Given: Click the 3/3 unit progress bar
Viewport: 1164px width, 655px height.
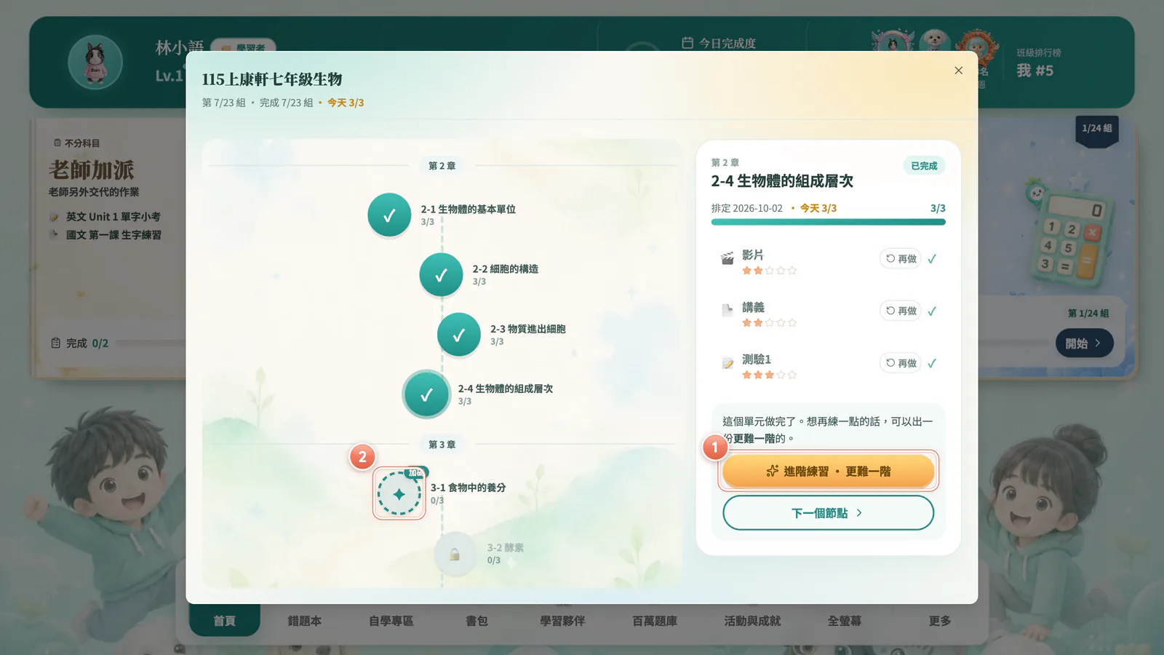Looking at the screenshot, I should pyautogui.click(x=828, y=222).
